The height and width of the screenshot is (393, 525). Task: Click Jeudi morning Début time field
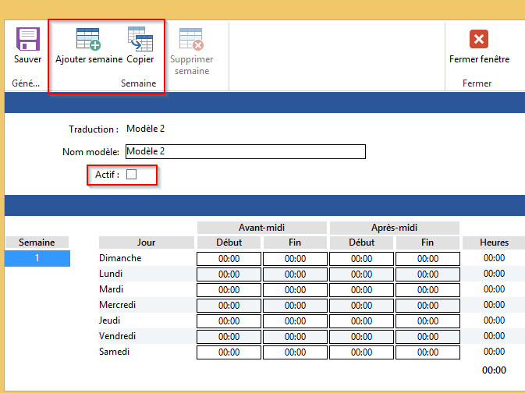(x=229, y=321)
